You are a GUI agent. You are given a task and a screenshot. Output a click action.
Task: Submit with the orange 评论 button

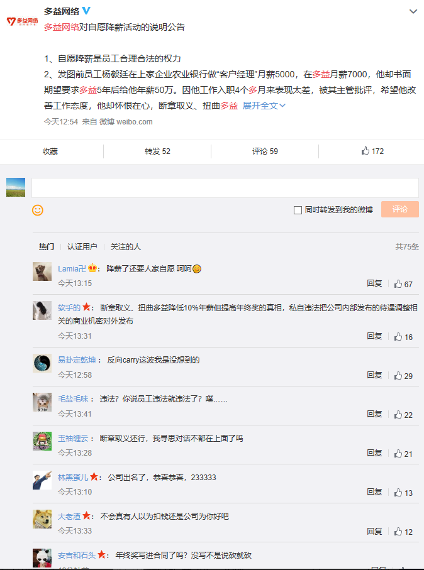point(400,209)
